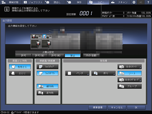The height and width of the screenshot is (114, 152).
Task: Open 仕分けソート offset sort options
Action: click(x=130, y=67)
